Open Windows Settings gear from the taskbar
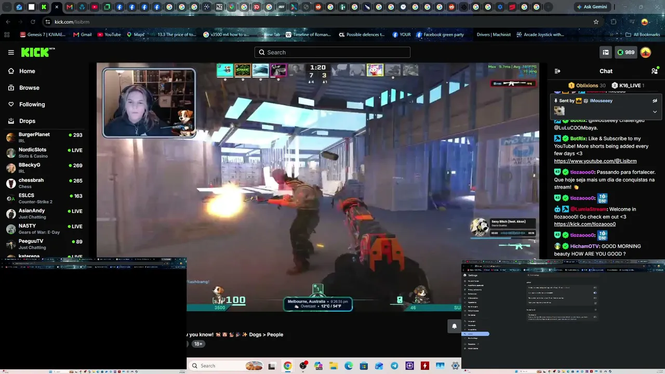 [456, 366]
